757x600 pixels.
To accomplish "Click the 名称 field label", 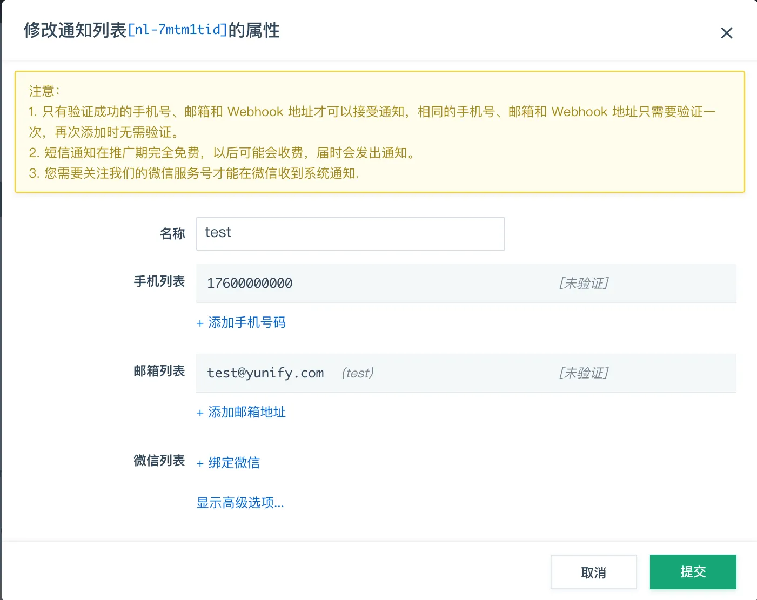I will point(172,234).
